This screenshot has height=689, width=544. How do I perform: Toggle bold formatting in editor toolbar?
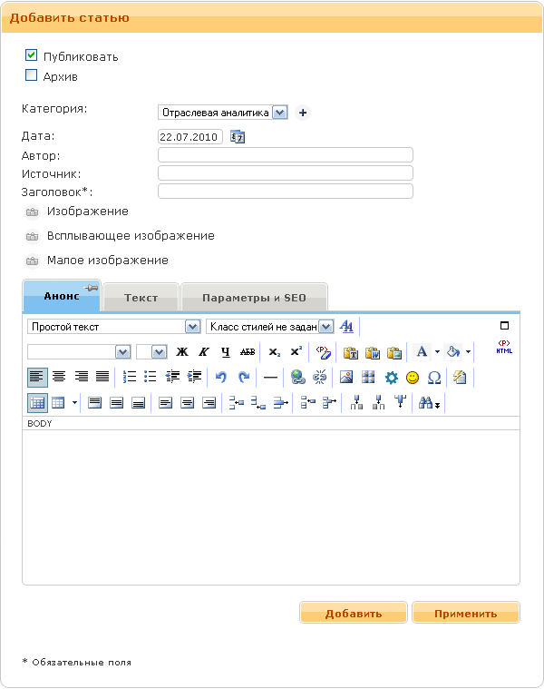tap(182, 352)
